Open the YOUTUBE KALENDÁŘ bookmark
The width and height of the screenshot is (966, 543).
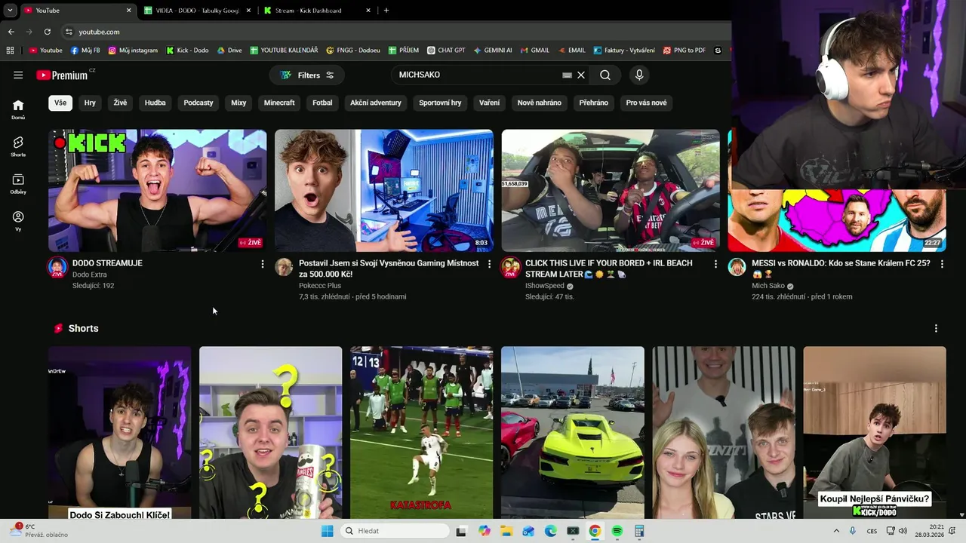coord(284,51)
